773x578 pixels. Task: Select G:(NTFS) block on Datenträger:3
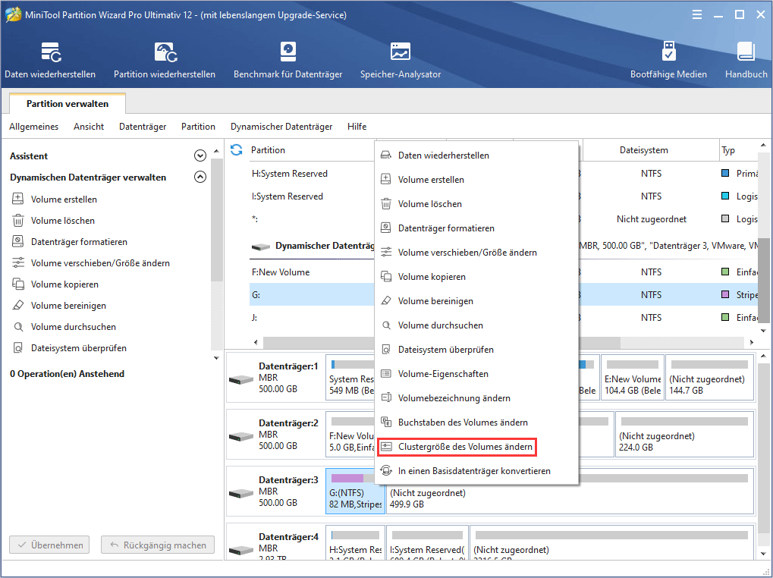(x=355, y=491)
